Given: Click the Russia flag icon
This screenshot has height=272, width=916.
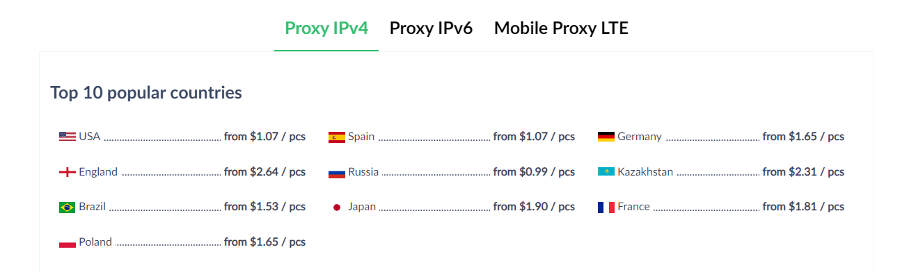Looking at the screenshot, I should coord(337,172).
